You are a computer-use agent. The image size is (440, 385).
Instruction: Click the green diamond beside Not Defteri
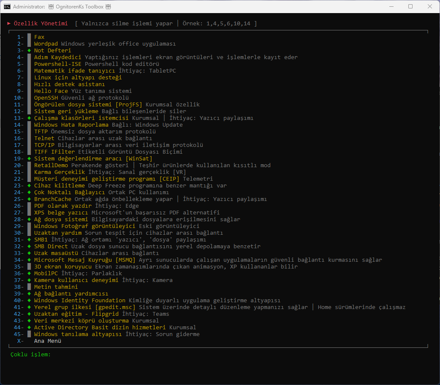pos(29,51)
